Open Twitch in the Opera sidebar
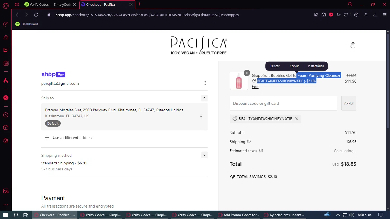390x219 pixels. [6, 50]
